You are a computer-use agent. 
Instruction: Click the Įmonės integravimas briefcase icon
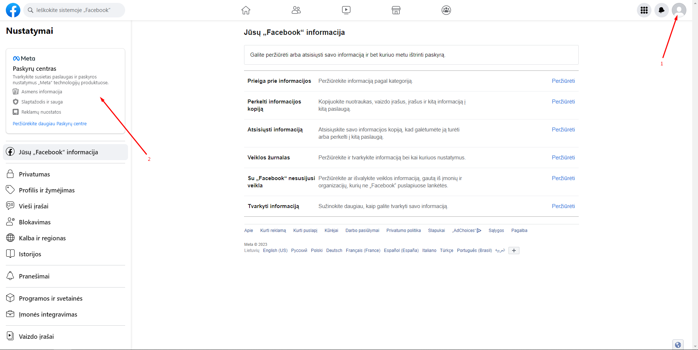10,314
